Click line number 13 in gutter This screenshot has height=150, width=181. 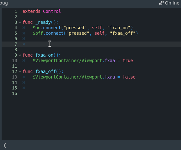click(x=14, y=77)
